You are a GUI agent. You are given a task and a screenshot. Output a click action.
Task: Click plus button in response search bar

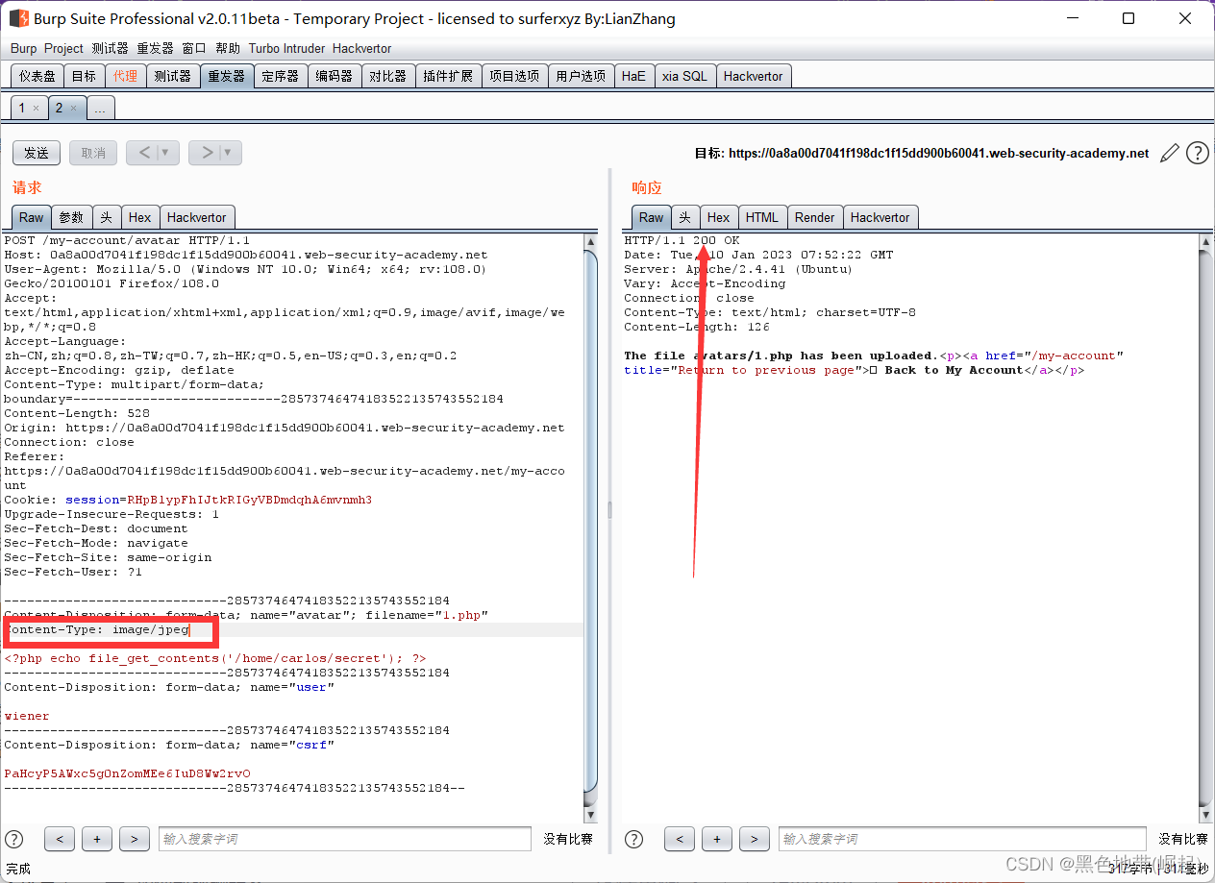[x=717, y=839]
